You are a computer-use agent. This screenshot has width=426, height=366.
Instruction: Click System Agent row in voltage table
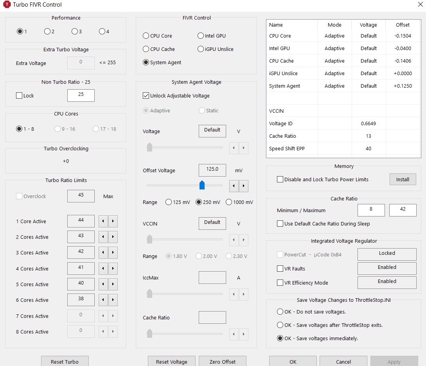click(x=343, y=86)
